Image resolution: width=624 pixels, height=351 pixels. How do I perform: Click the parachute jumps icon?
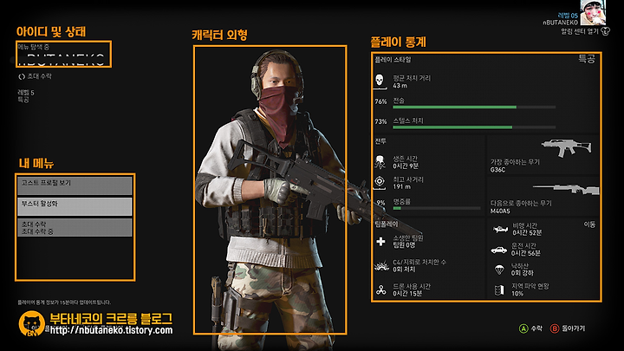[x=499, y=270]
